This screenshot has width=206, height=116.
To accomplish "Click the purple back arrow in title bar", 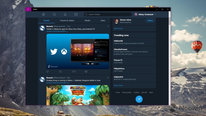I will (28, 9).
